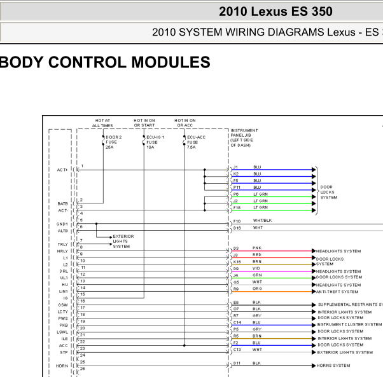Viewport: 383px width, 377px height.
Task: Click the bracketed "DOOR LOCKS SYSTEM" group label
Action: pos(329,192)
